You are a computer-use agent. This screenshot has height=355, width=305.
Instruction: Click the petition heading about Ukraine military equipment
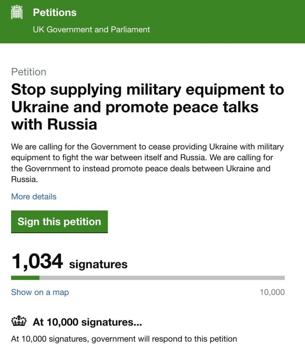point(147,107)
